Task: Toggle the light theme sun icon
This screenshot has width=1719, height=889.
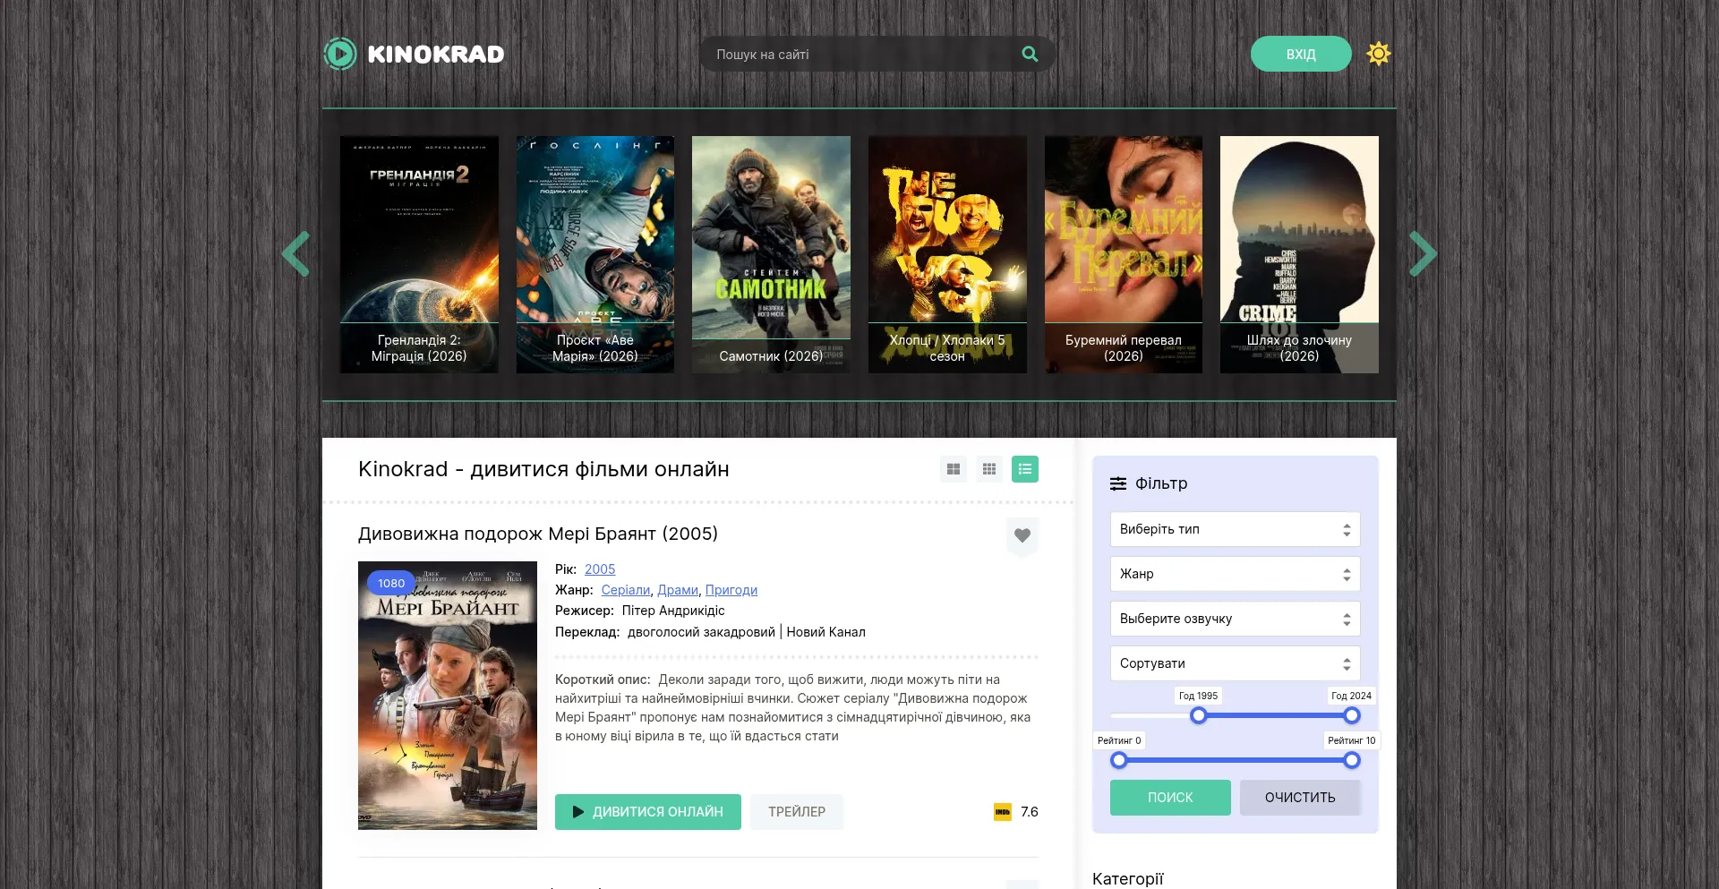Action: [1379, 54]
